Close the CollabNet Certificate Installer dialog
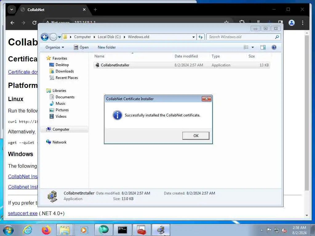 pyautogui.click(x=206, y=99)
